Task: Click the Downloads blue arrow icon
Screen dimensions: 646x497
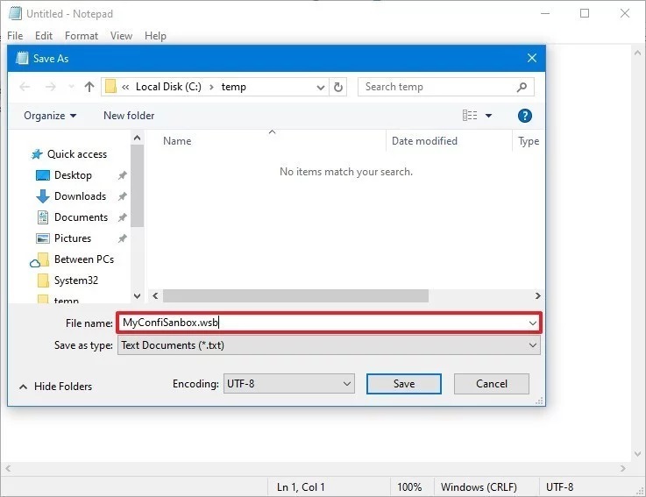Action: pos(43,196)
